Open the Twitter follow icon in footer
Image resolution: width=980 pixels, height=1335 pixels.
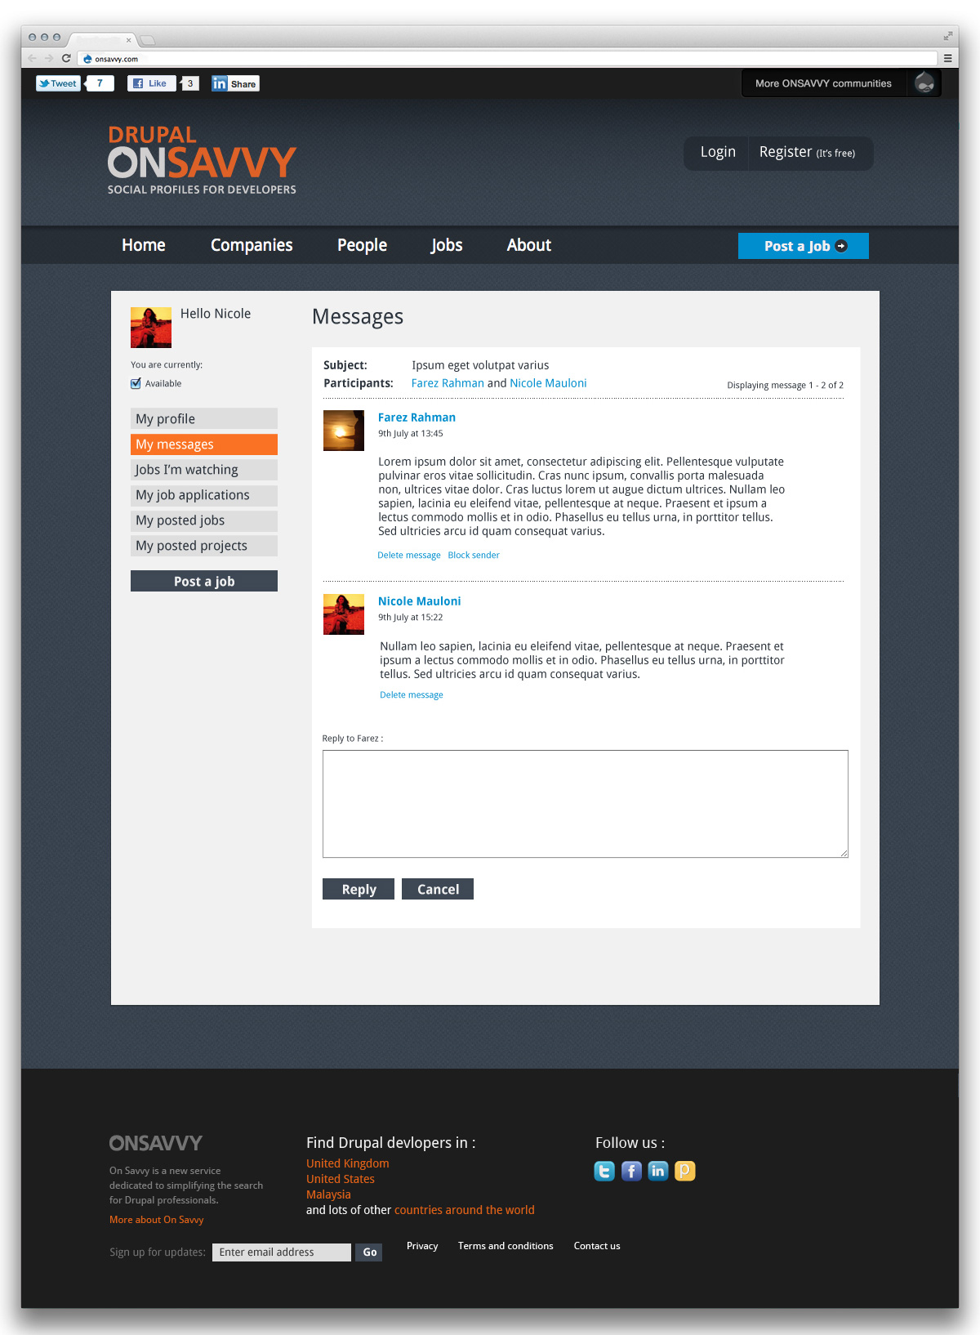pos(604,1171)
